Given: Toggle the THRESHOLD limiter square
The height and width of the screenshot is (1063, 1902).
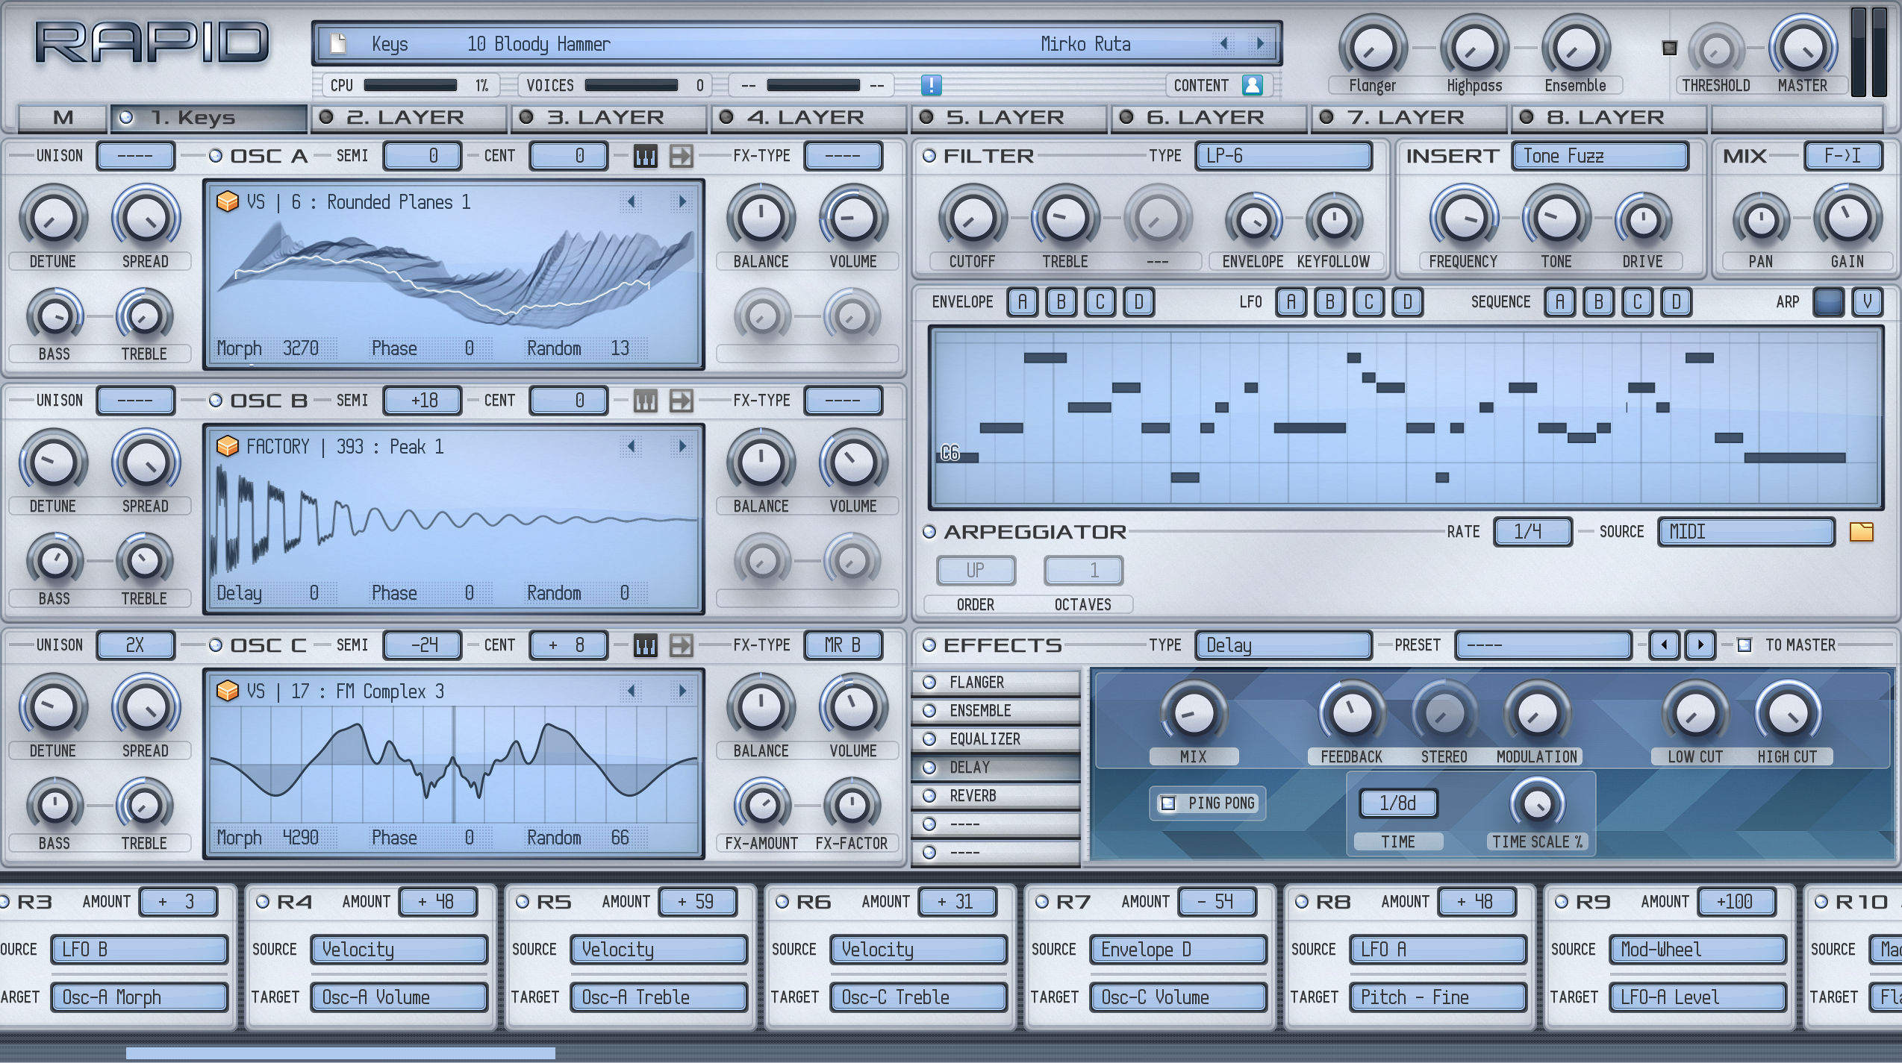Looking at the screenshot, I should (x=1670, y=48).
